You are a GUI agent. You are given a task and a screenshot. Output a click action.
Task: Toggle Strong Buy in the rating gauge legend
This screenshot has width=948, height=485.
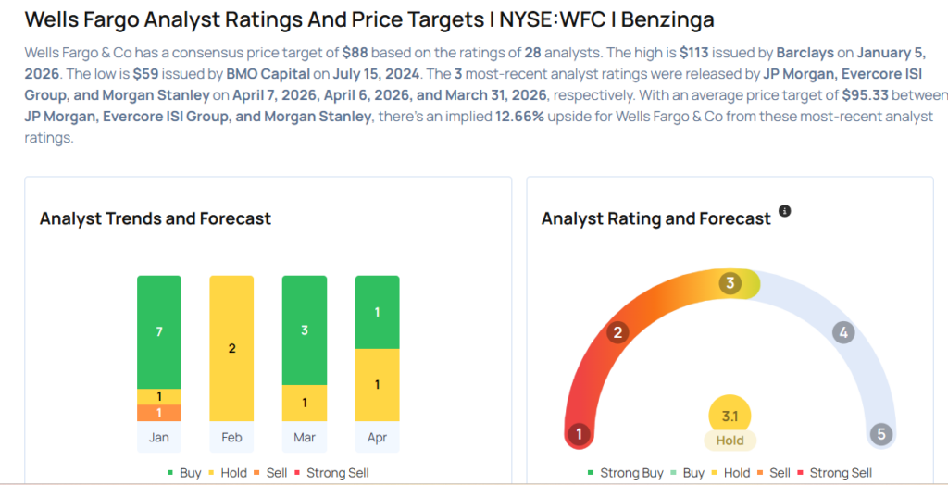[x=625, y=473]
